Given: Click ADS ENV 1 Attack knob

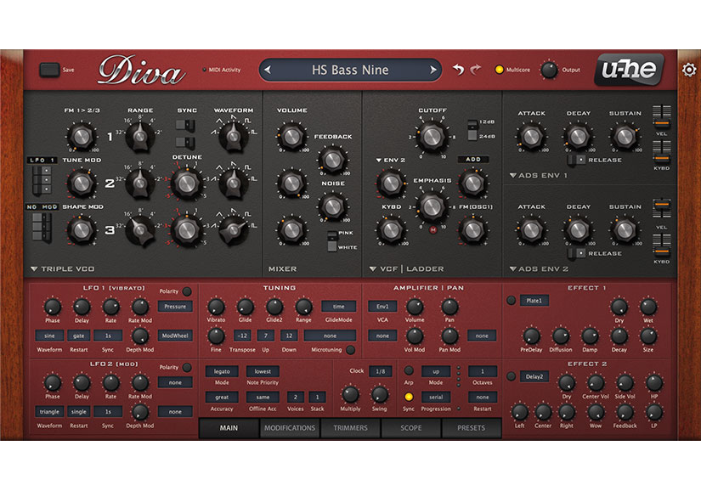Looking at the screenshot, I should click(531, 136).
